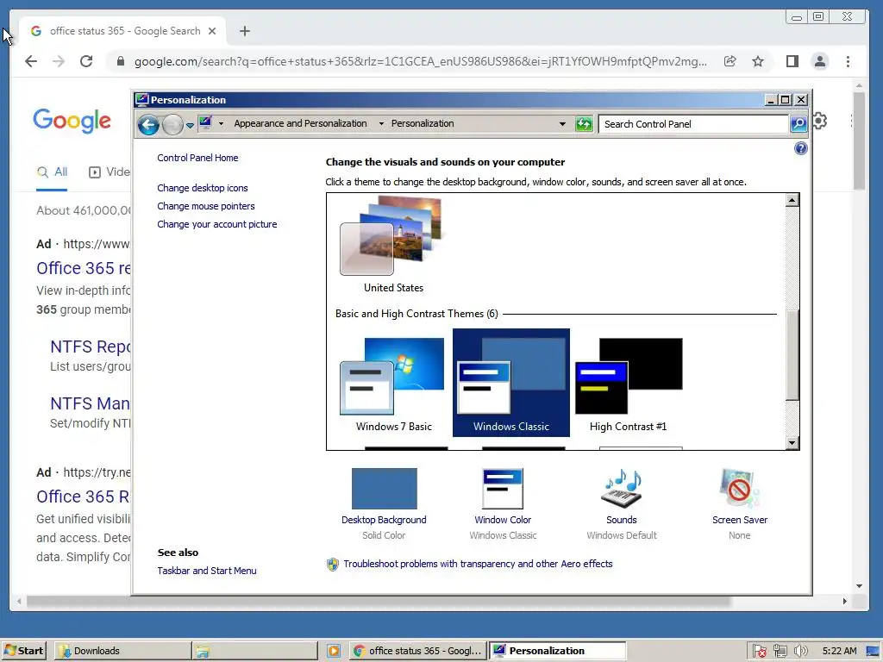Open first Office 365 ad result in Chrome
Screen dimensions: 883x662
point(84,269)
